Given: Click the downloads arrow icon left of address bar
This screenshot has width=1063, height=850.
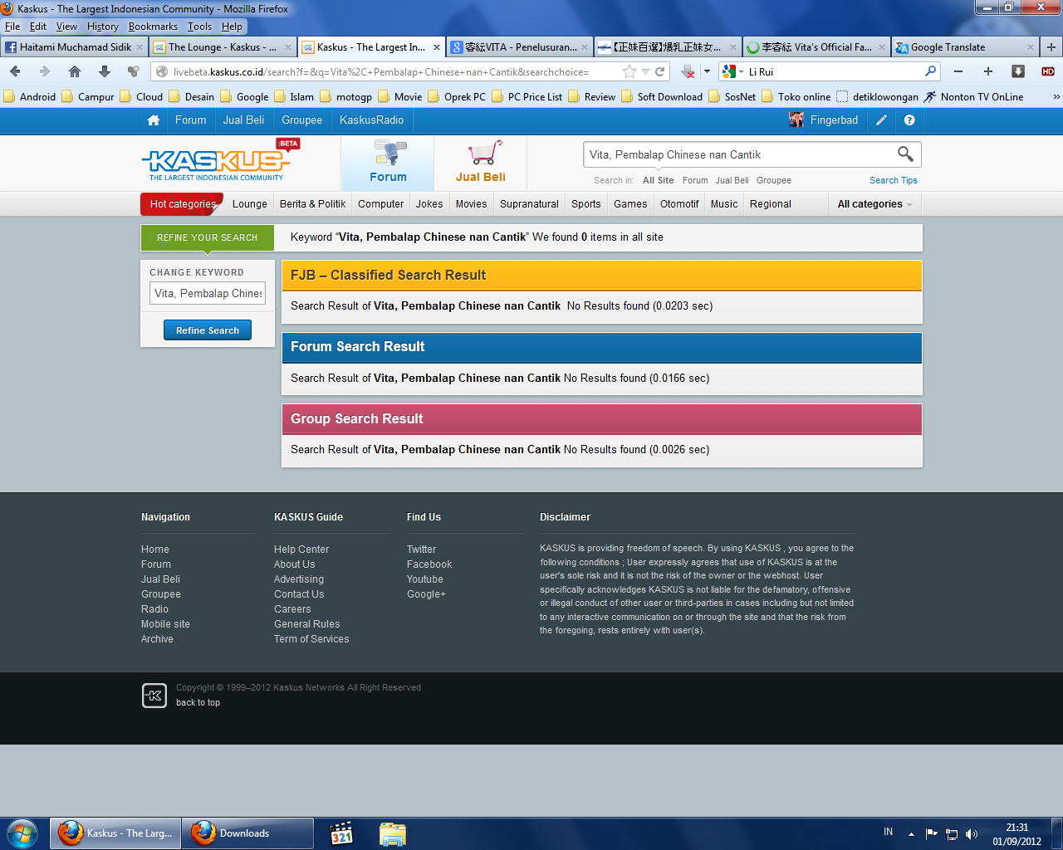Looking at the screenshot, I should [x=104, y=71].
